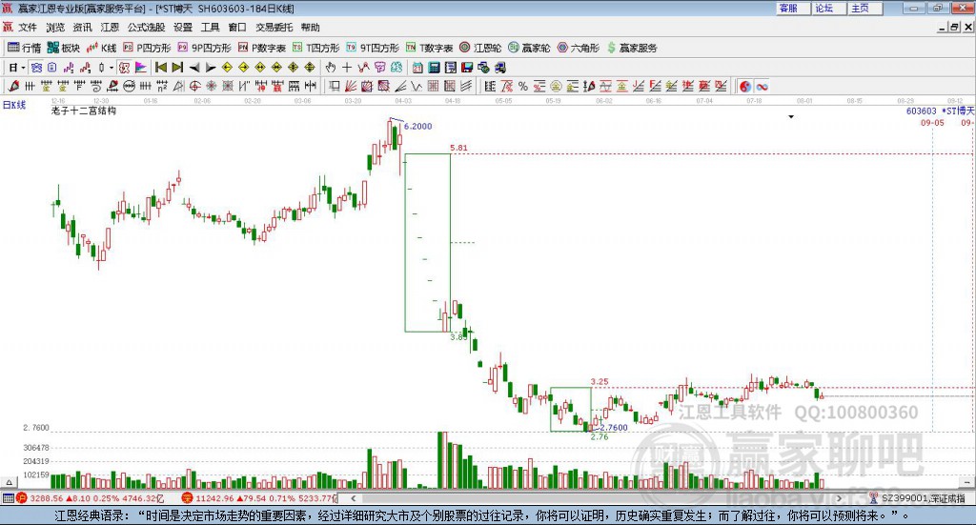Open the 行情 market quotes view
Screen dimensions: 976x525
click(24, 48)
